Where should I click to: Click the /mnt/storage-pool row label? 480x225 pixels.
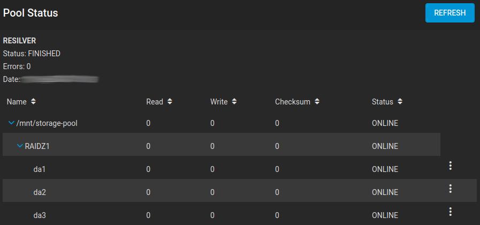pos(47,123)
